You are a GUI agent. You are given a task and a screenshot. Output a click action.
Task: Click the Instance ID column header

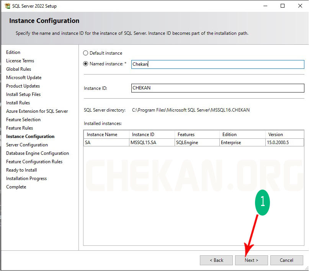152,135
